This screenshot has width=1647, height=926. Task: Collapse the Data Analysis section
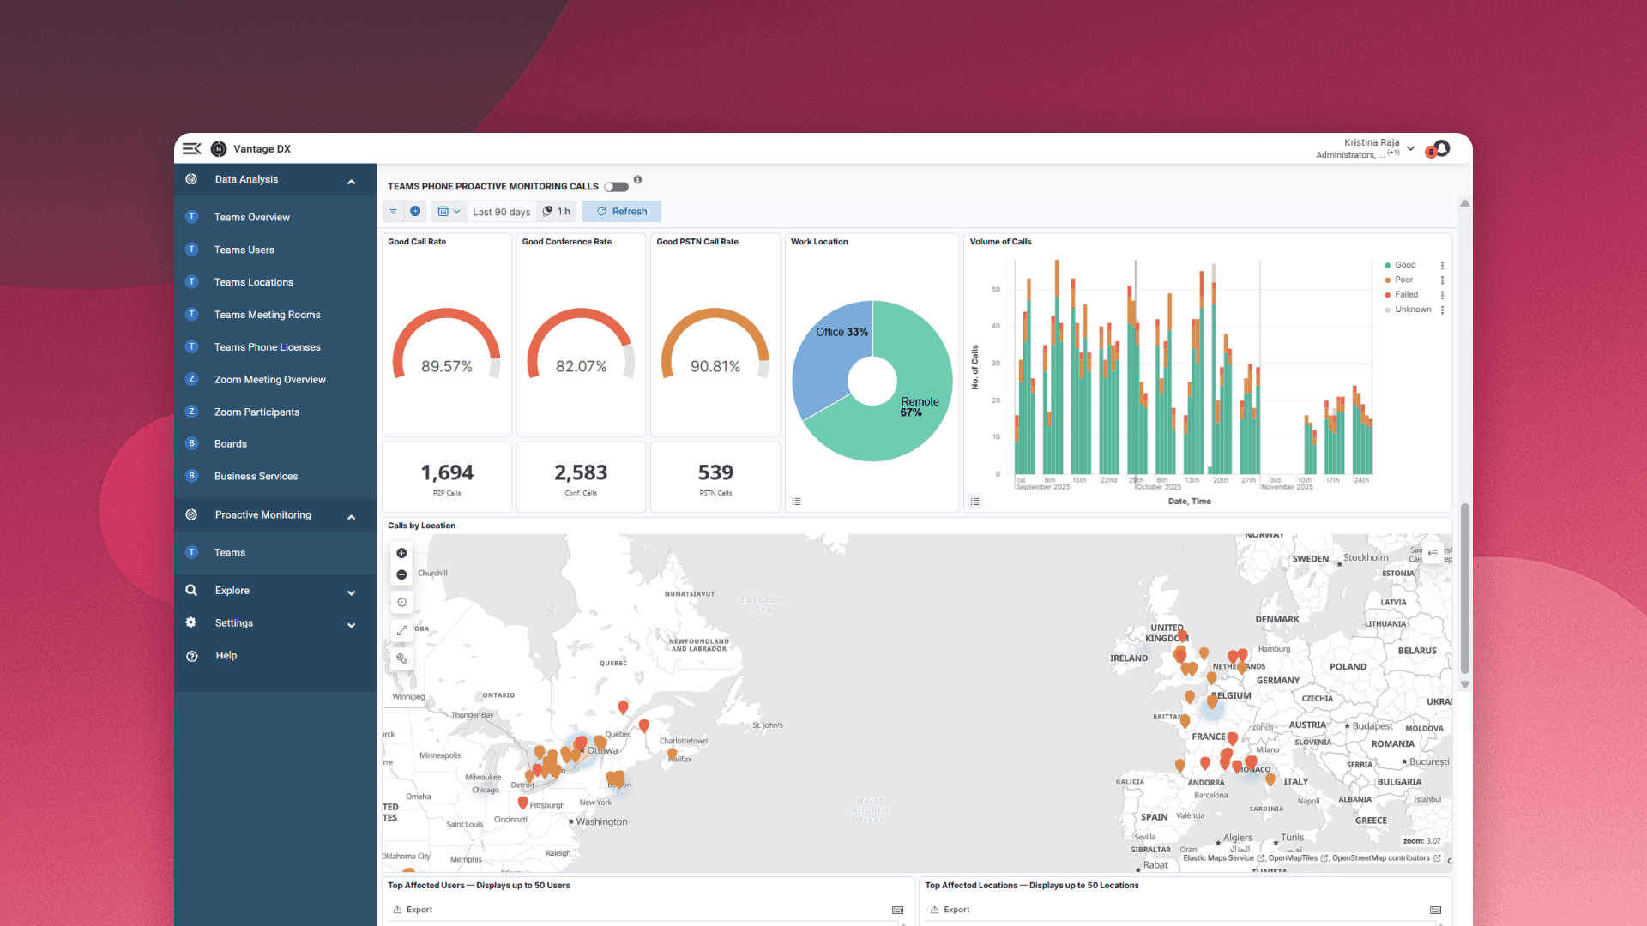pyautogui.click(x=352, y=182)
